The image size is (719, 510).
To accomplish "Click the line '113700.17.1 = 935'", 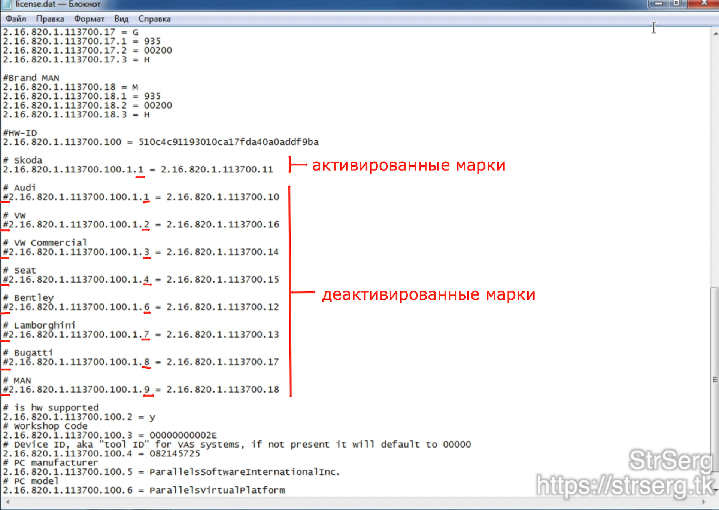I will click(82, 41).
